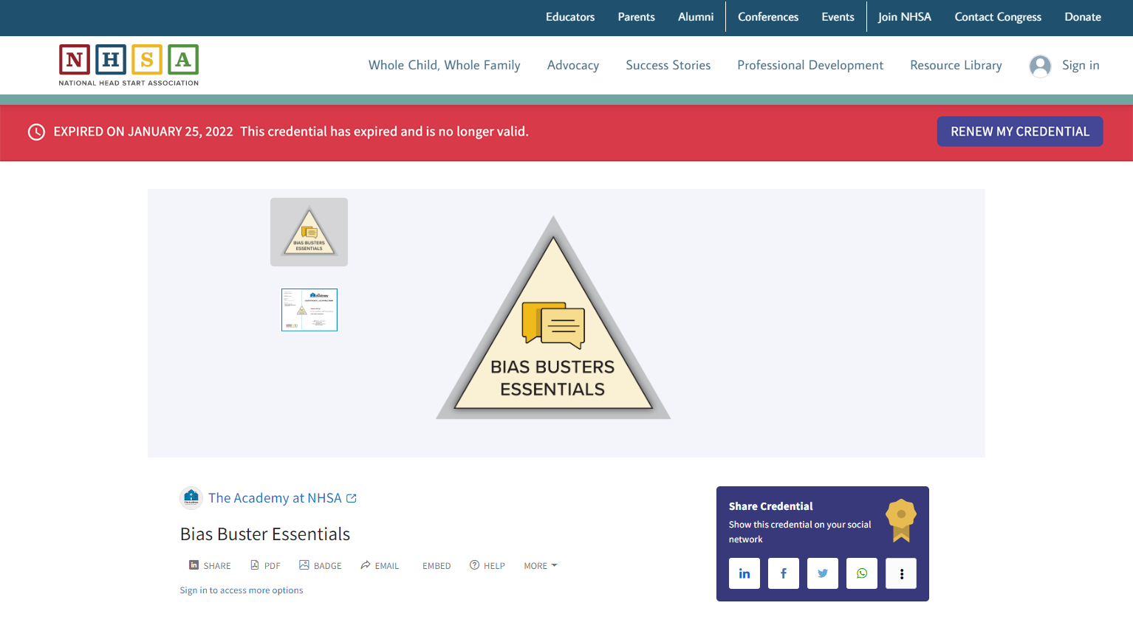Click the Help question mark icon

pyautogui.click(x=473, y=565)
